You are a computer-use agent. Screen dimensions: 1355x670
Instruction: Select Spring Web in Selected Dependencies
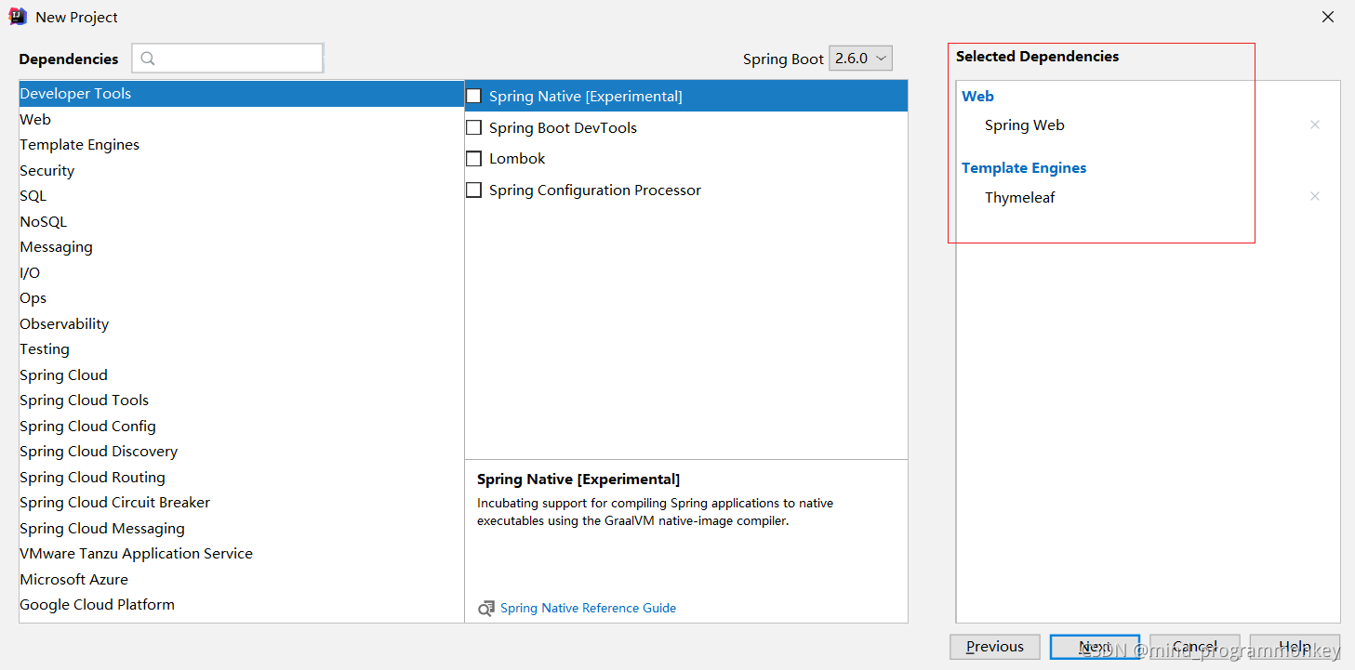point(1025,125)
